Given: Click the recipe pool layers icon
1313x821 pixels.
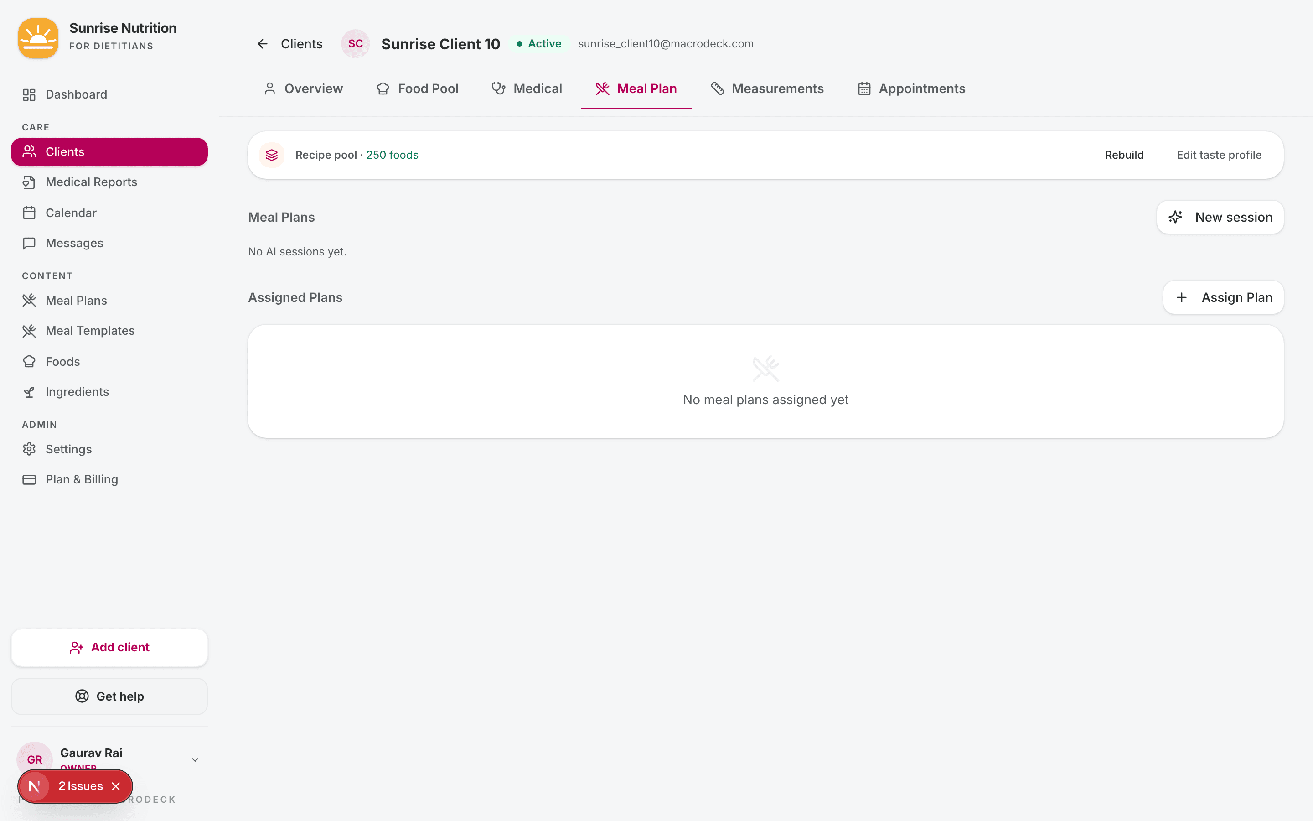Looking at the screenshot, I should click(272, 155).
